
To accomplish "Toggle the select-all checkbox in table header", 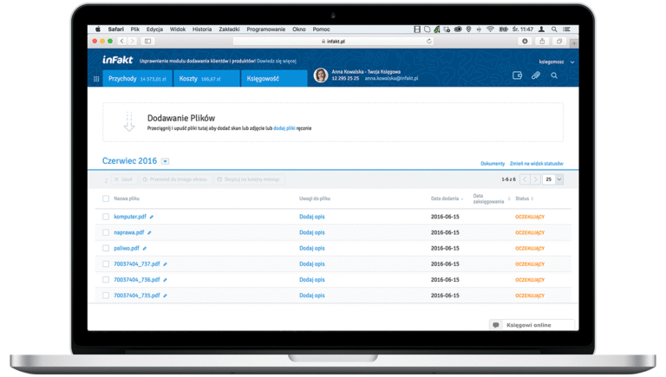I will point(106,198).
